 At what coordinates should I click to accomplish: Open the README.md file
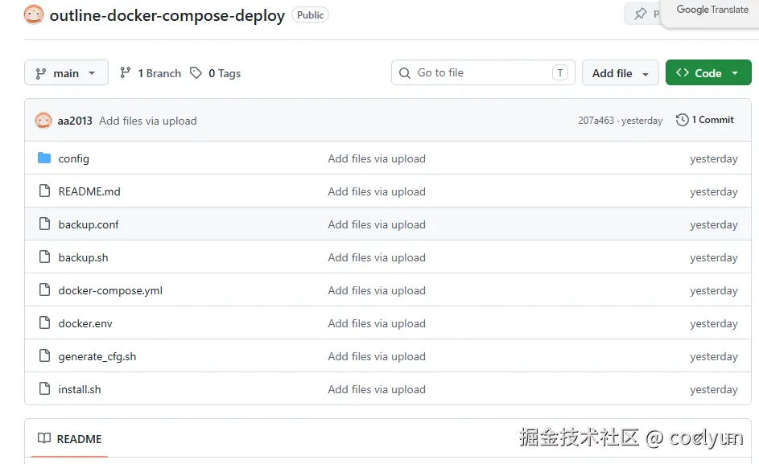click(89, 191)
